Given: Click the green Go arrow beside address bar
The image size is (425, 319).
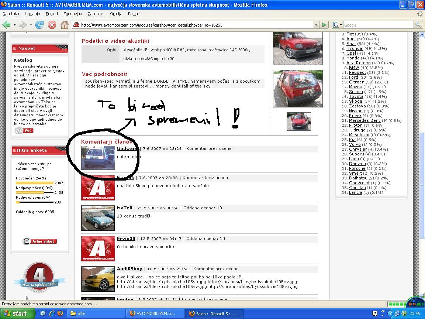Looking at the screenshot, I should (324, 25).
